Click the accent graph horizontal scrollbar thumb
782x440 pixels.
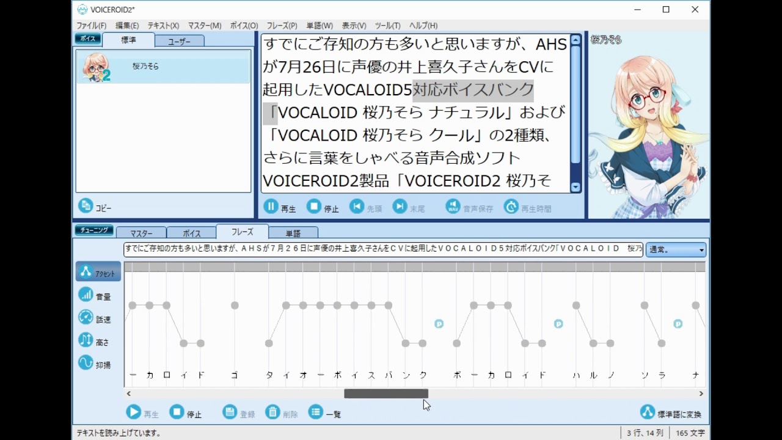click(x=386, y=394)
